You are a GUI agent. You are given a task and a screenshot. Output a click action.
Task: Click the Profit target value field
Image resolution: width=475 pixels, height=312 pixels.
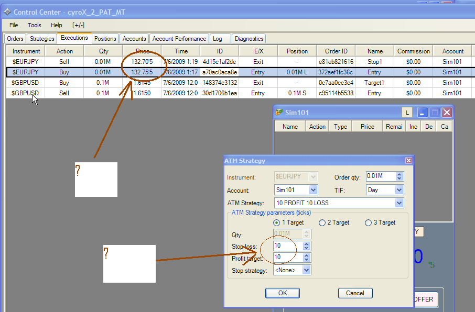pyautogui.click(x=288, y=257)
